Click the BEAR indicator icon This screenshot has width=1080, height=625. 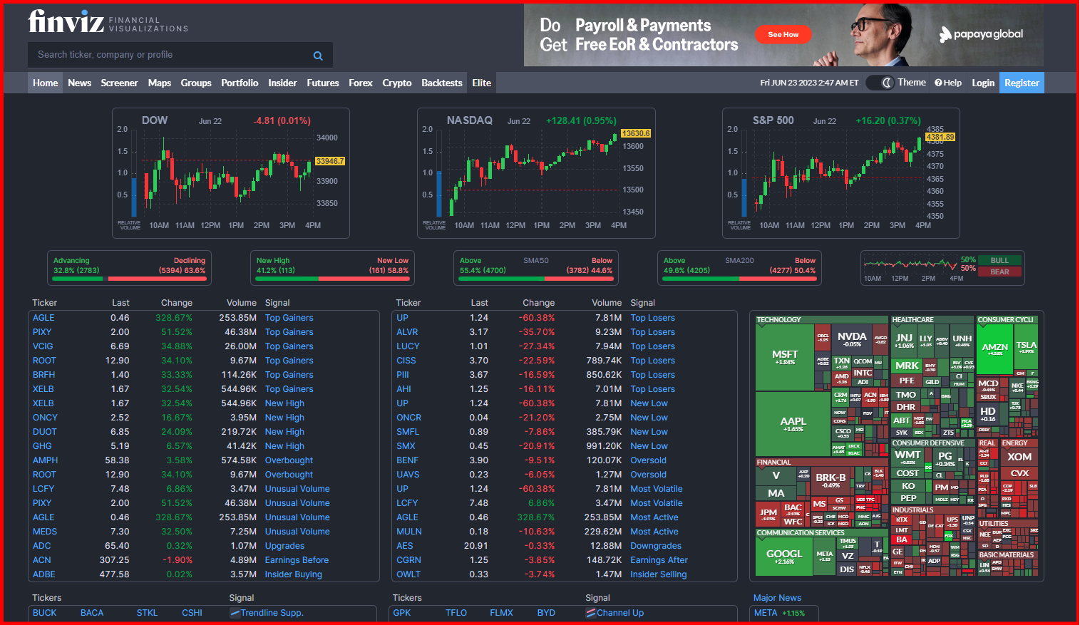coord(999,271)
